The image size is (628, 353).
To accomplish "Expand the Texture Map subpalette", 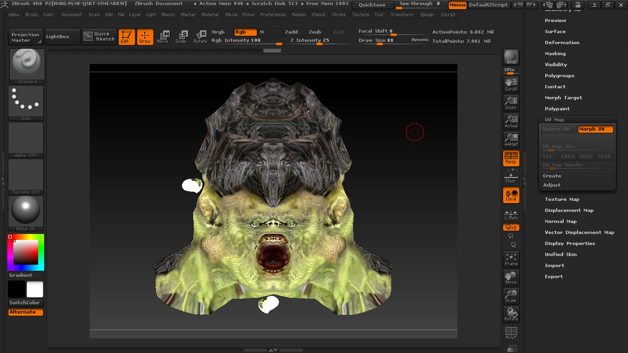I will (562, 199).
